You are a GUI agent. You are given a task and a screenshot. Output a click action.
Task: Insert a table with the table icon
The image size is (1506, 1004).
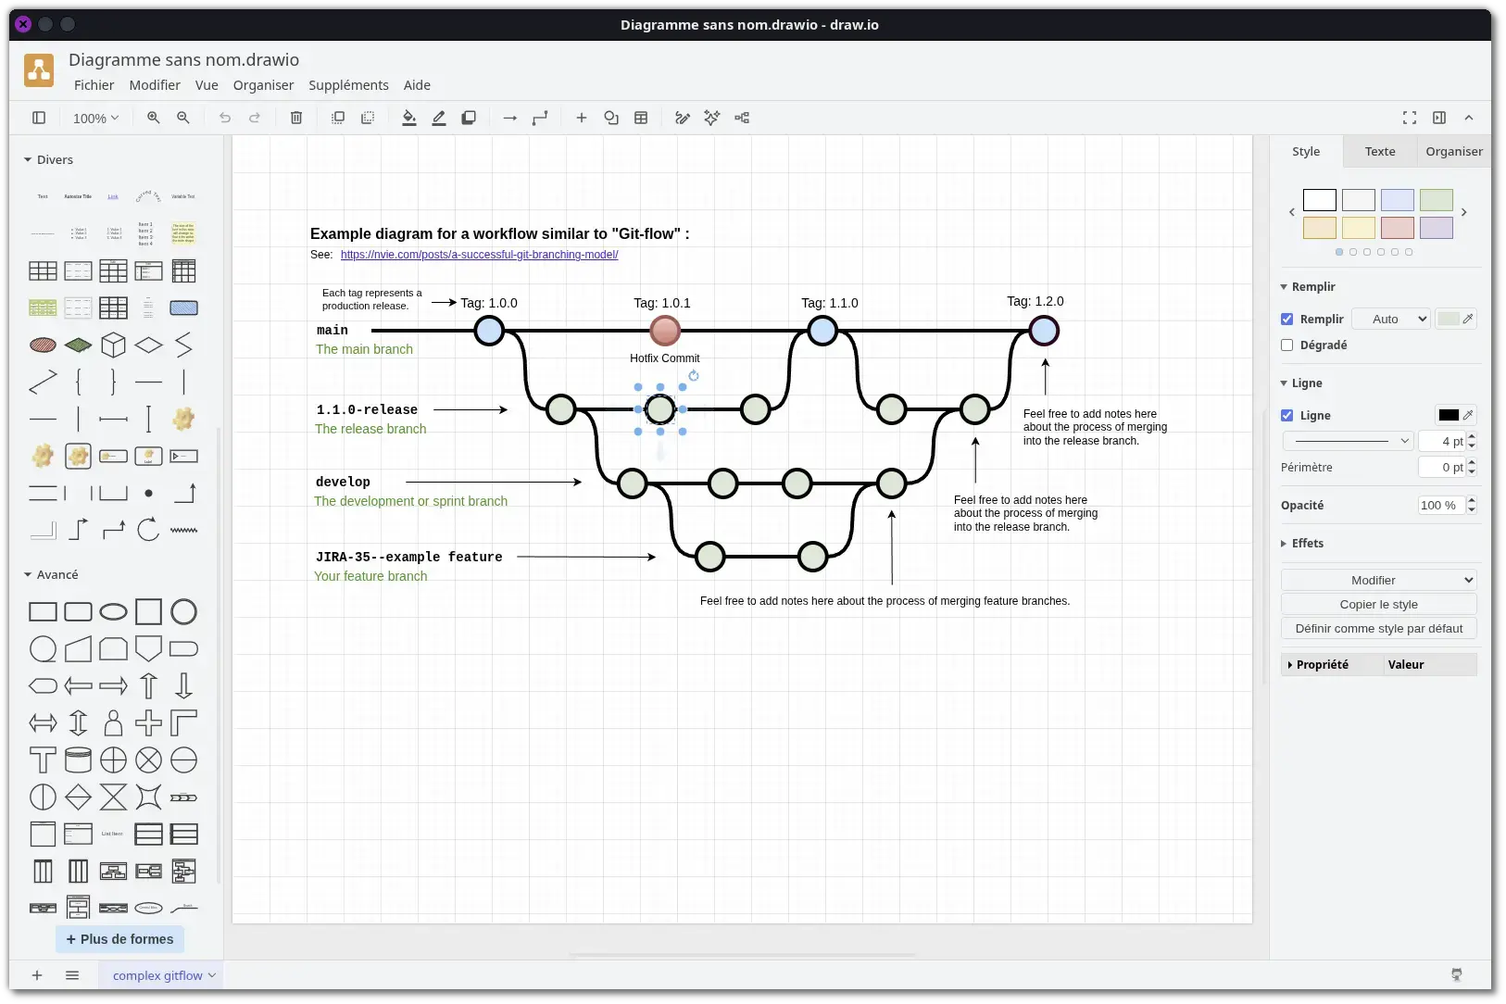click(641, 118)
